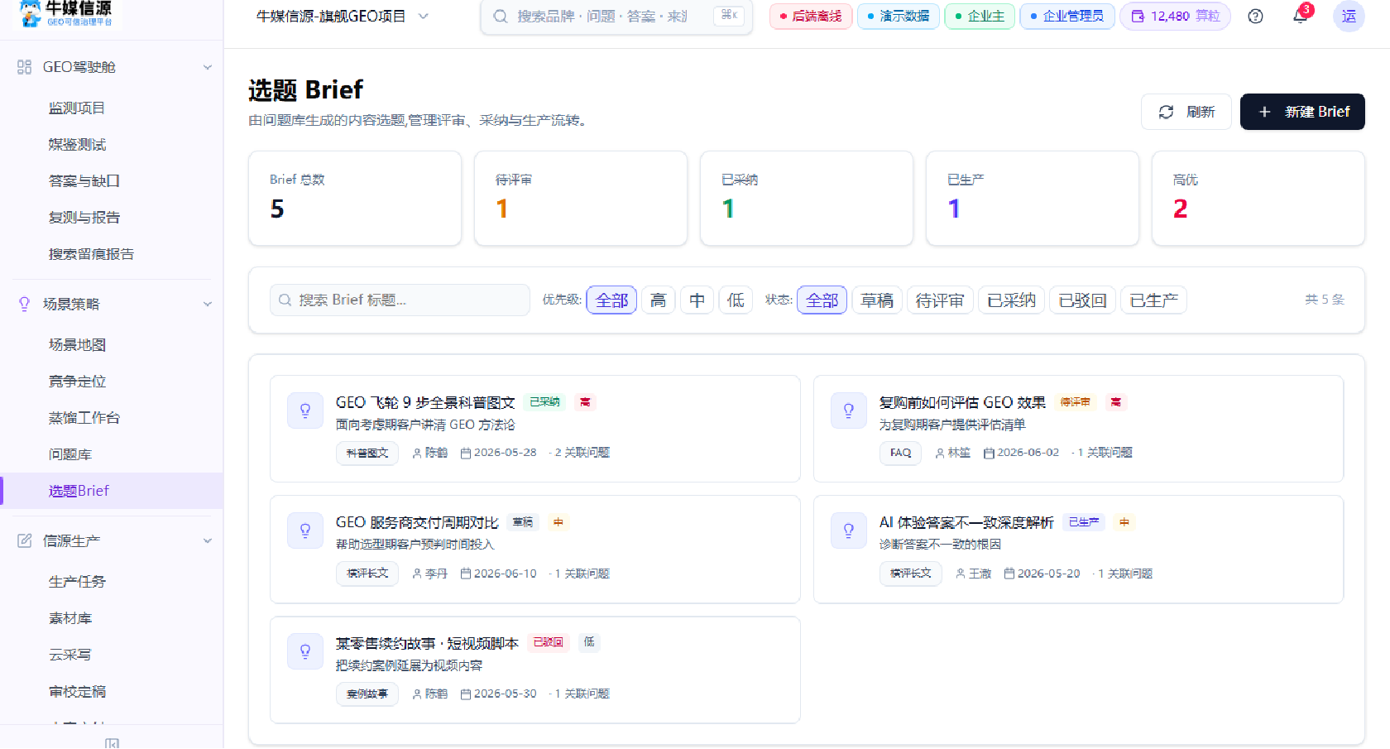The width and height of the screenshot is (1390, 749).
Task: Open the help question mark icon
Action: pyautogui.click(x=1255, y=17)
